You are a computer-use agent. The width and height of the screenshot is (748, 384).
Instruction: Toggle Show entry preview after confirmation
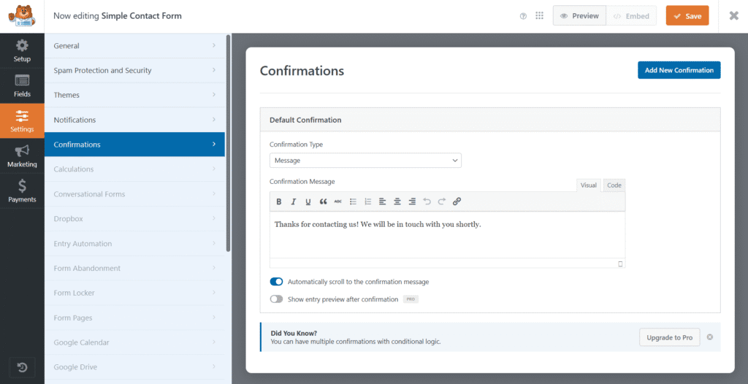276,299
